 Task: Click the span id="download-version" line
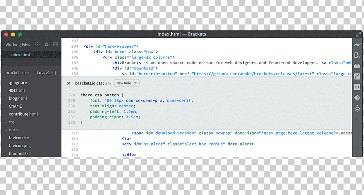(242, 133)
